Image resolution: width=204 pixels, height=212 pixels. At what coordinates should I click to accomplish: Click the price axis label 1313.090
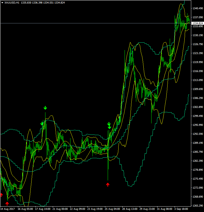(198, 80)
